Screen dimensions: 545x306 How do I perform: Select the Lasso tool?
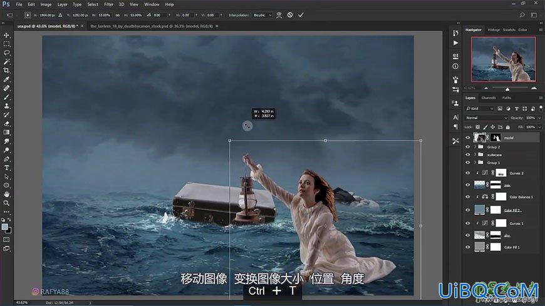6,53
